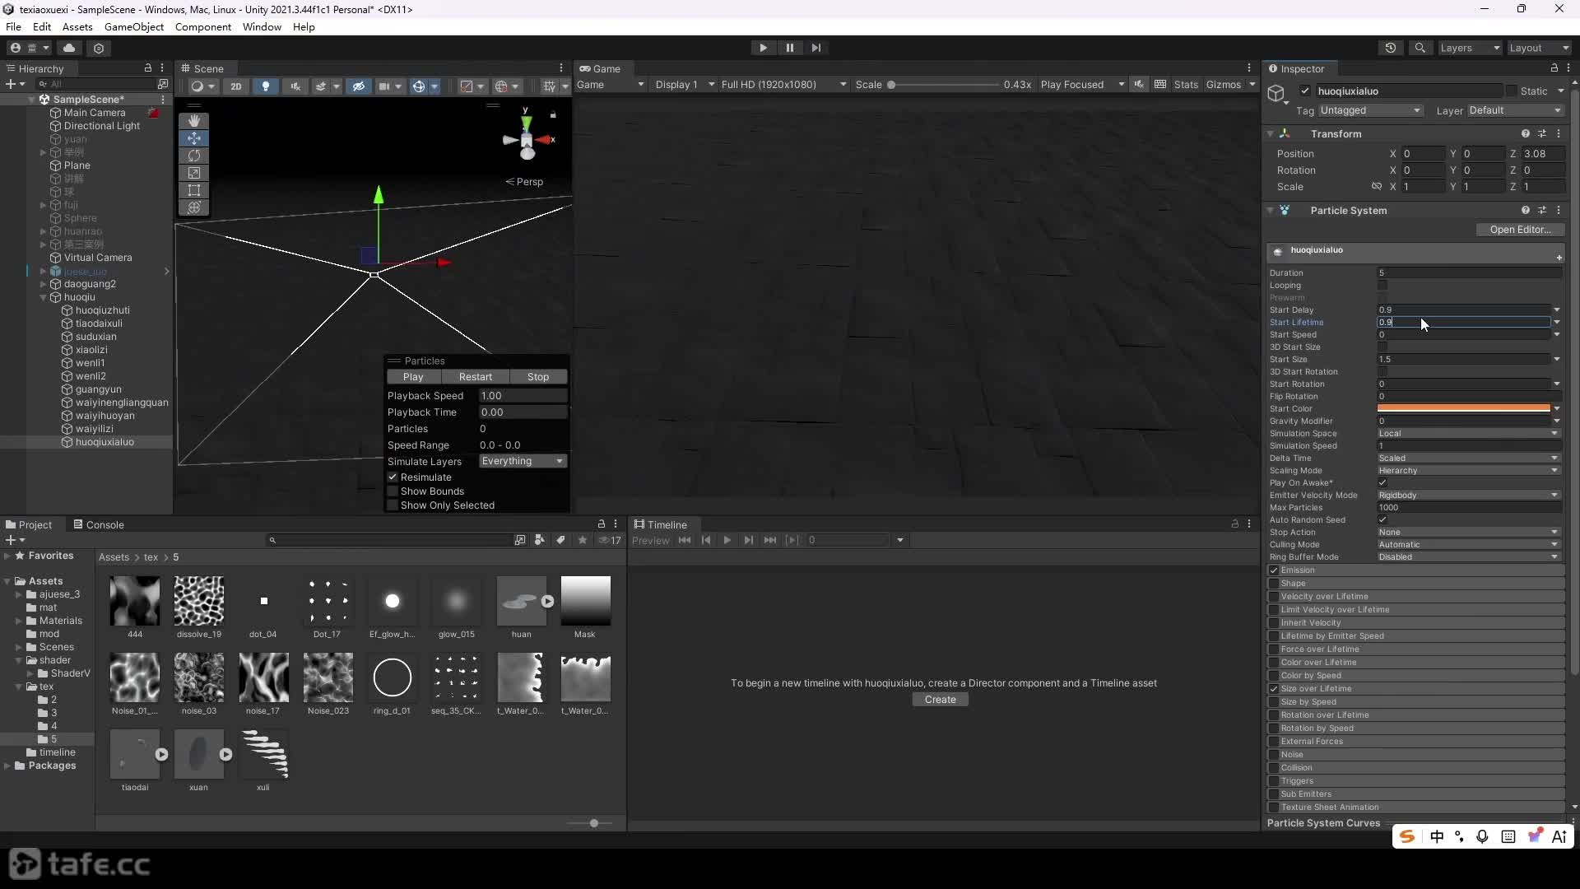Collapse the huoqiu hierarchy item
Image resolution: width=1580 pixels, height=889 pixels.
click(43, 297)
